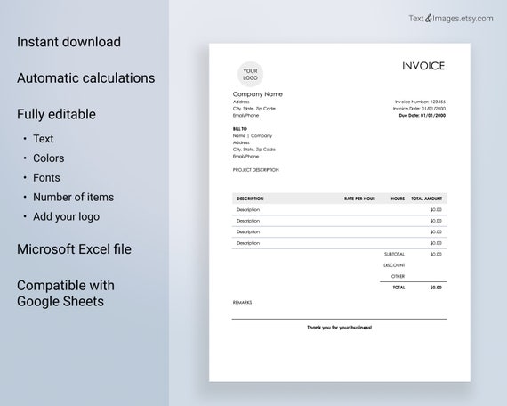The image size is (507, 406).
Task: Select the BILL TO heading
Action: 240,129
